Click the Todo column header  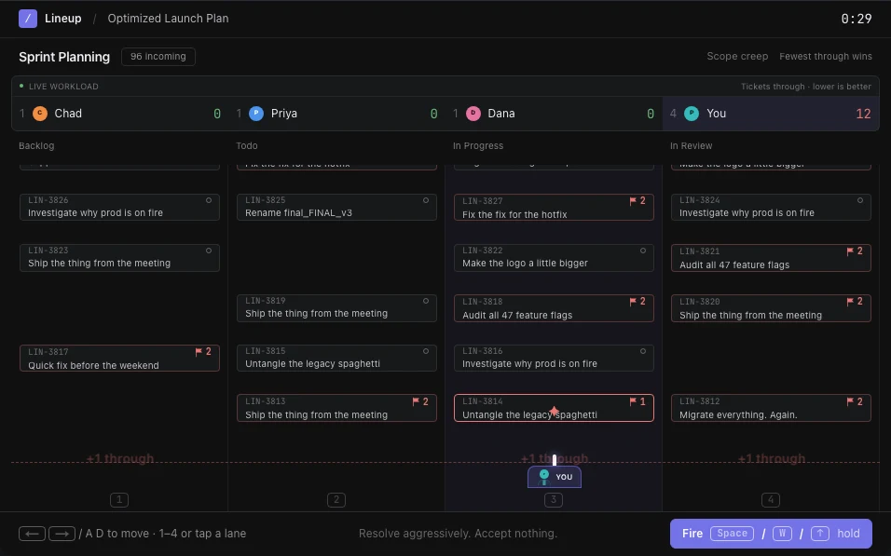[x=247, y=146]
